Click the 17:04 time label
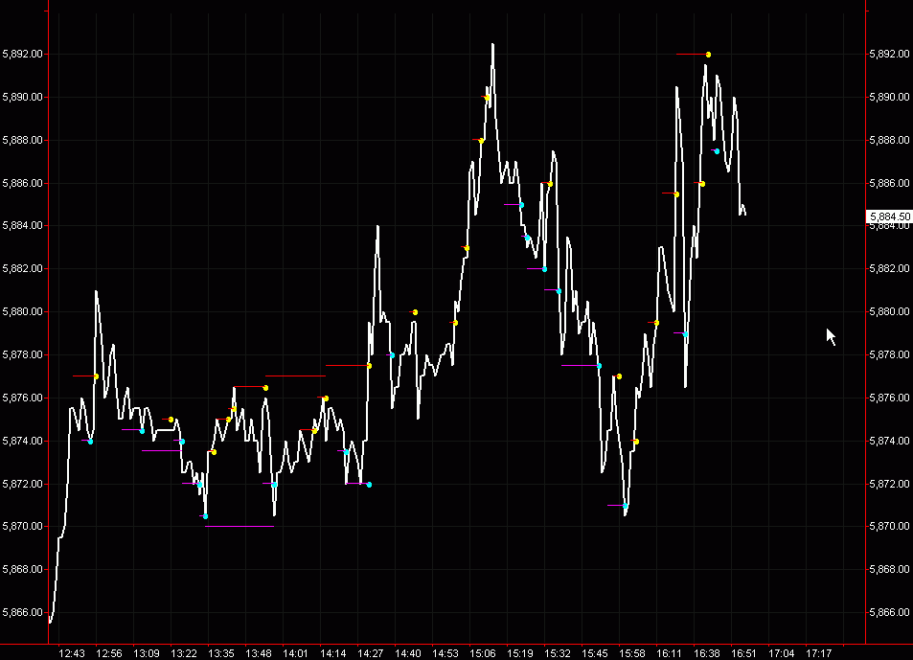Screen dimensions: 913x660 782,653
